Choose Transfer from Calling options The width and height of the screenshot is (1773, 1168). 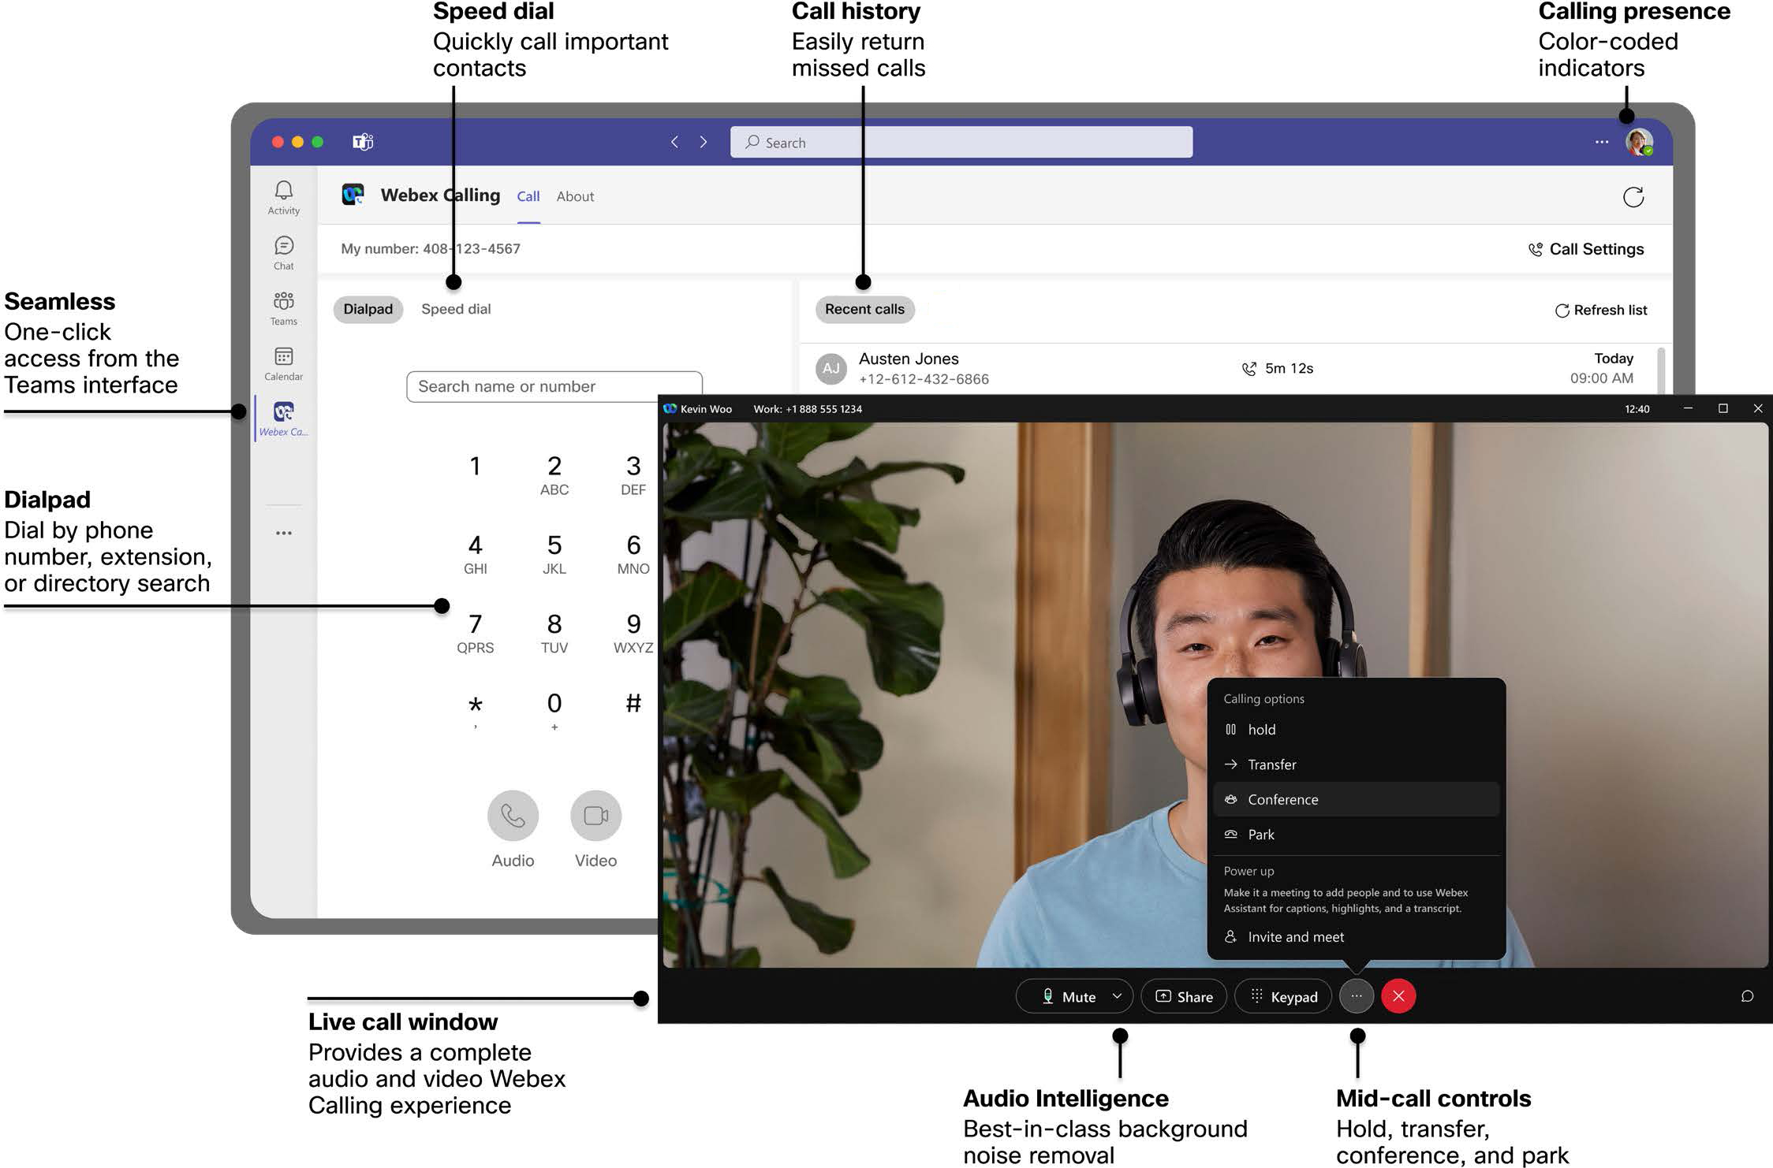[x=1356, y=764]
